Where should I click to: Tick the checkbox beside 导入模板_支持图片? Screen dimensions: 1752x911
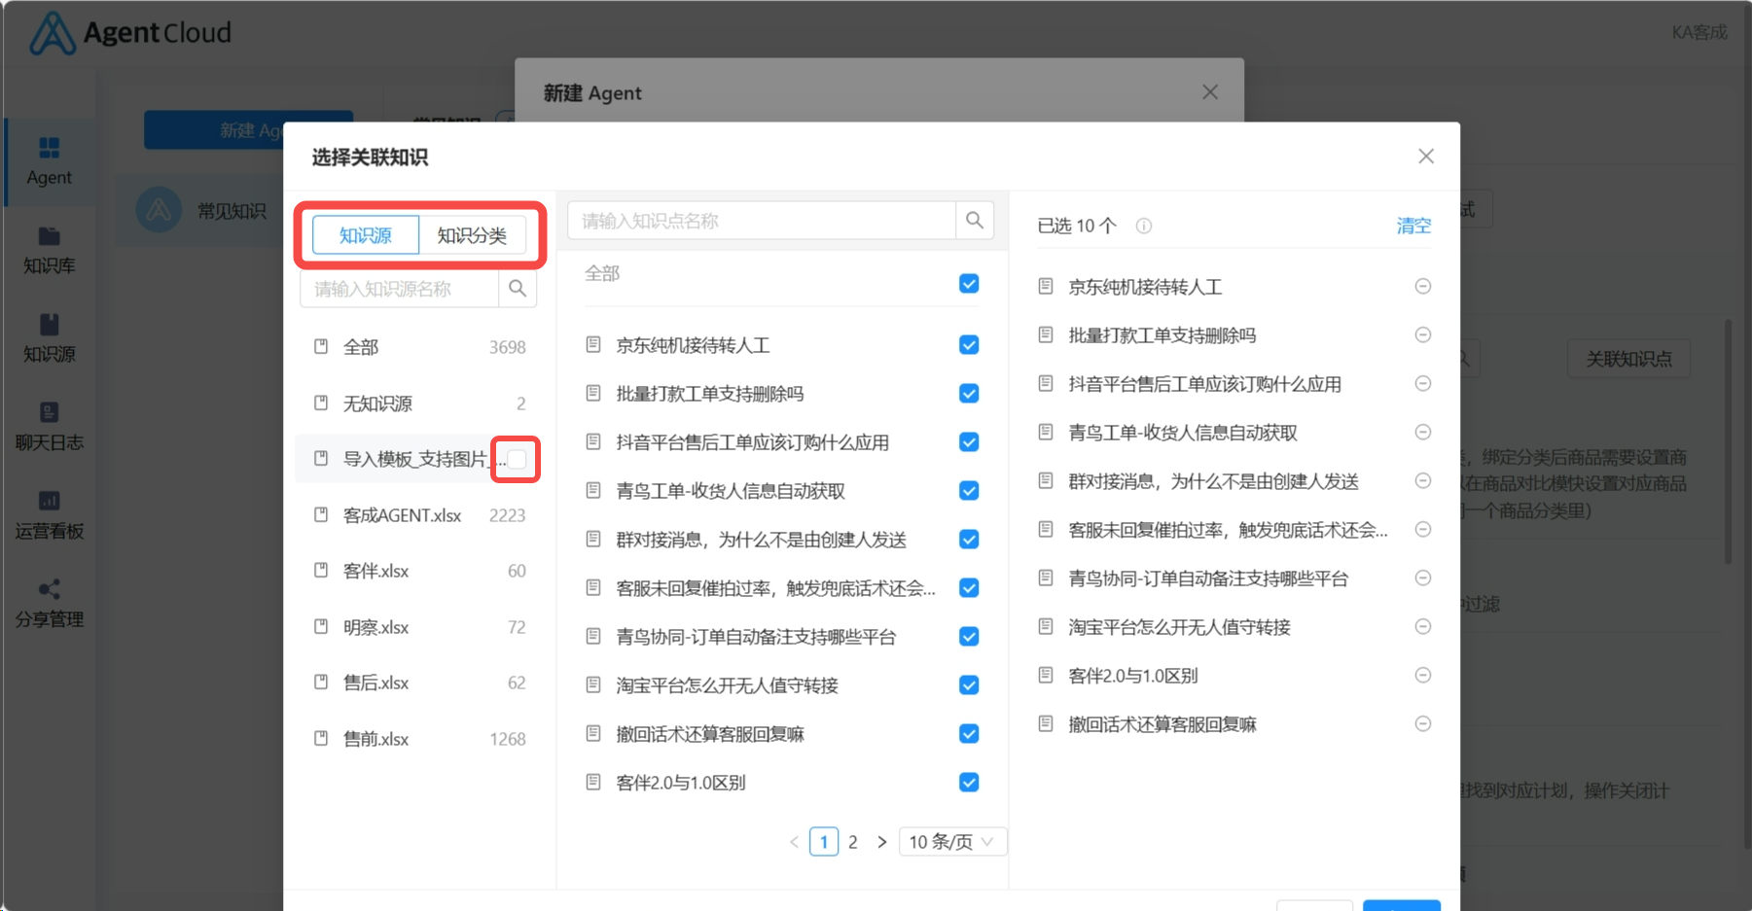518,459
